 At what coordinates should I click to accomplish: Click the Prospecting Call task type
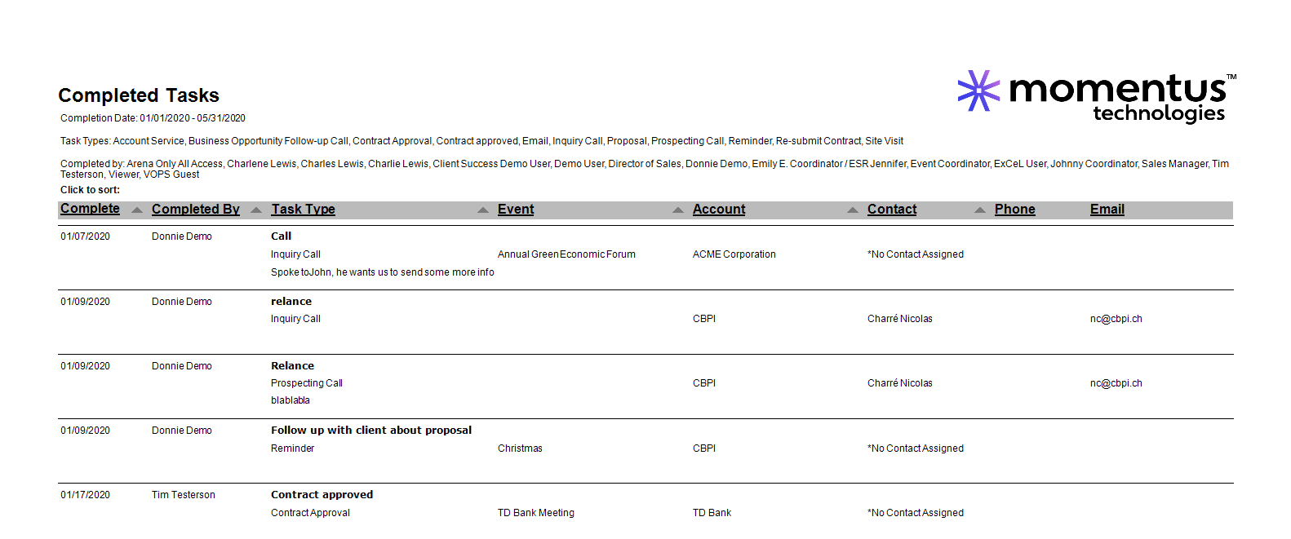click(x=307, y=383)
